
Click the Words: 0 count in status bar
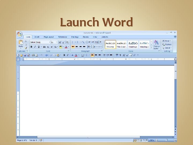[33, 140]
